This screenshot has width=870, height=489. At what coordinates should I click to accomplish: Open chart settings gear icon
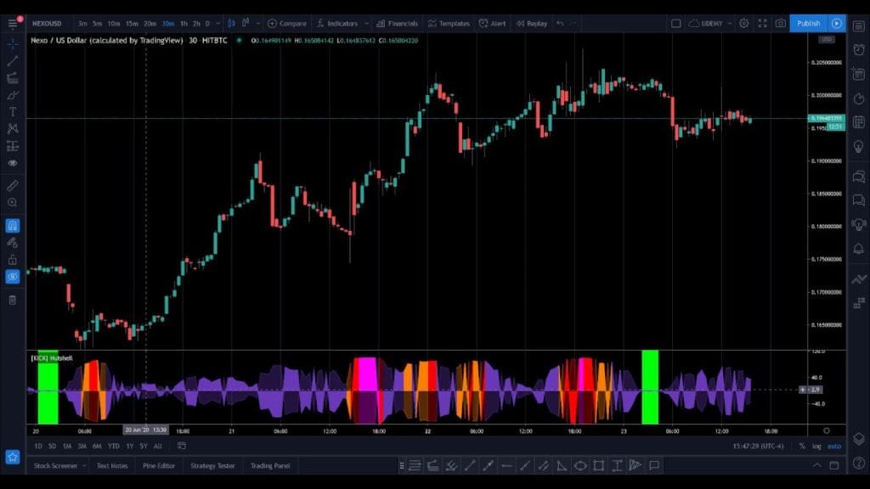click(x=744, y=23)
